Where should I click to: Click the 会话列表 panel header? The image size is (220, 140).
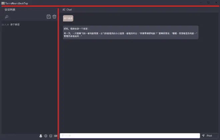pyautogui.click(x=10, y=10)
